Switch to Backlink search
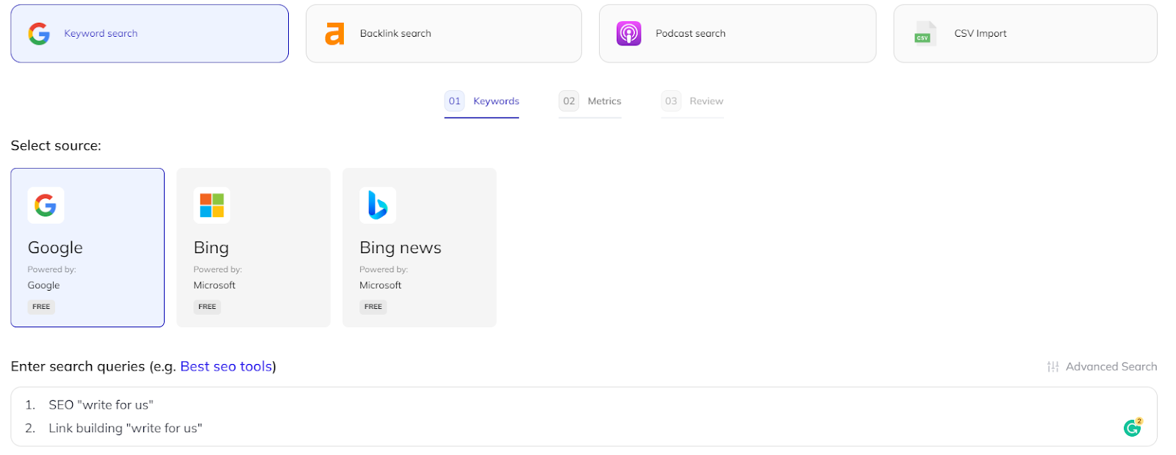The image size is (1176, 455). [444, 34]
